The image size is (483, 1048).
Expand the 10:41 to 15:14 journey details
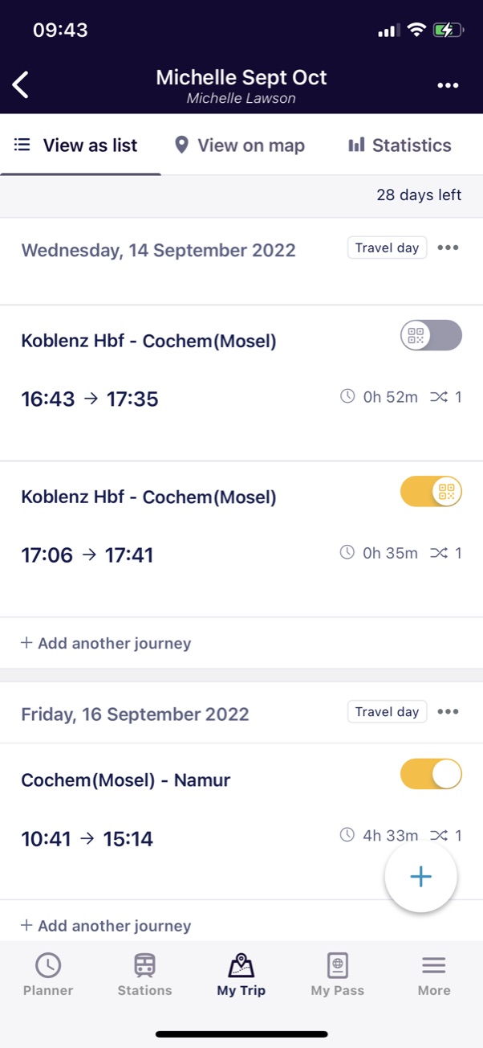click(x=160, y=839)
